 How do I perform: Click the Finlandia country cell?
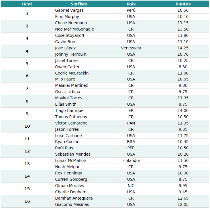[131, 160]
